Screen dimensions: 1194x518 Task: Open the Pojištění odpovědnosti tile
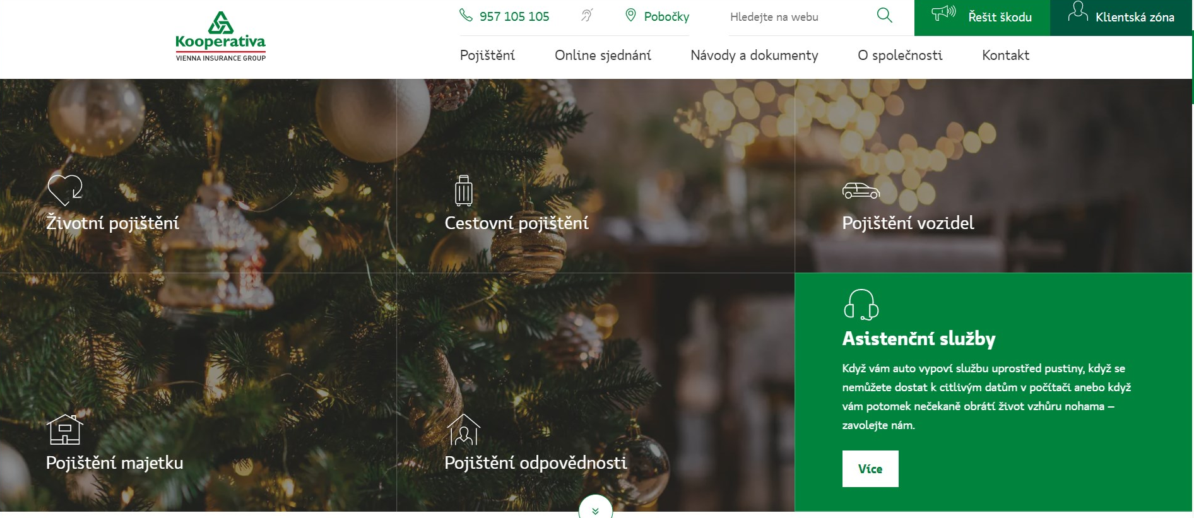click(x=595, y=392)
